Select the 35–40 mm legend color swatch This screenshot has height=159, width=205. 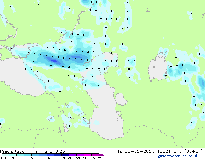coord(80,155)
